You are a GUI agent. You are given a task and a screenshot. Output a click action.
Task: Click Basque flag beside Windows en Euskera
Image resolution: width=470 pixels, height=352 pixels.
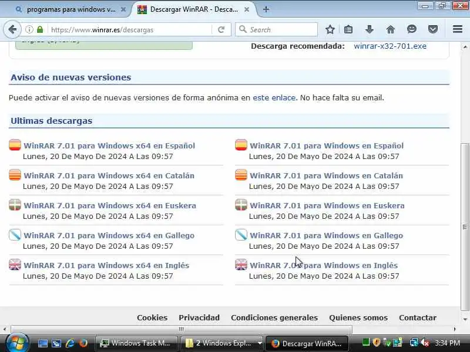pos(241,205)
